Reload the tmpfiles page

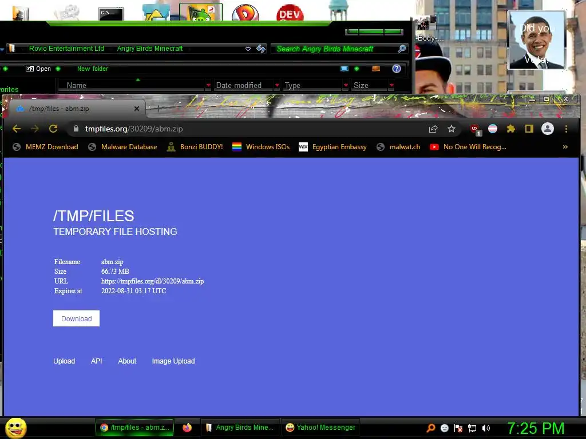(53, 129)
